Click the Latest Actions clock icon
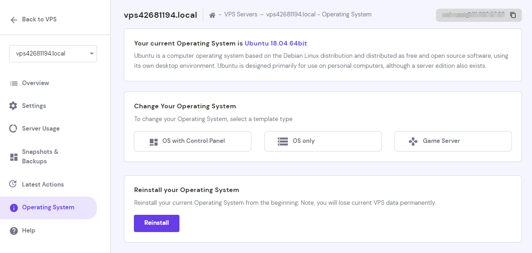532x253 pixels. pos(13,184)
